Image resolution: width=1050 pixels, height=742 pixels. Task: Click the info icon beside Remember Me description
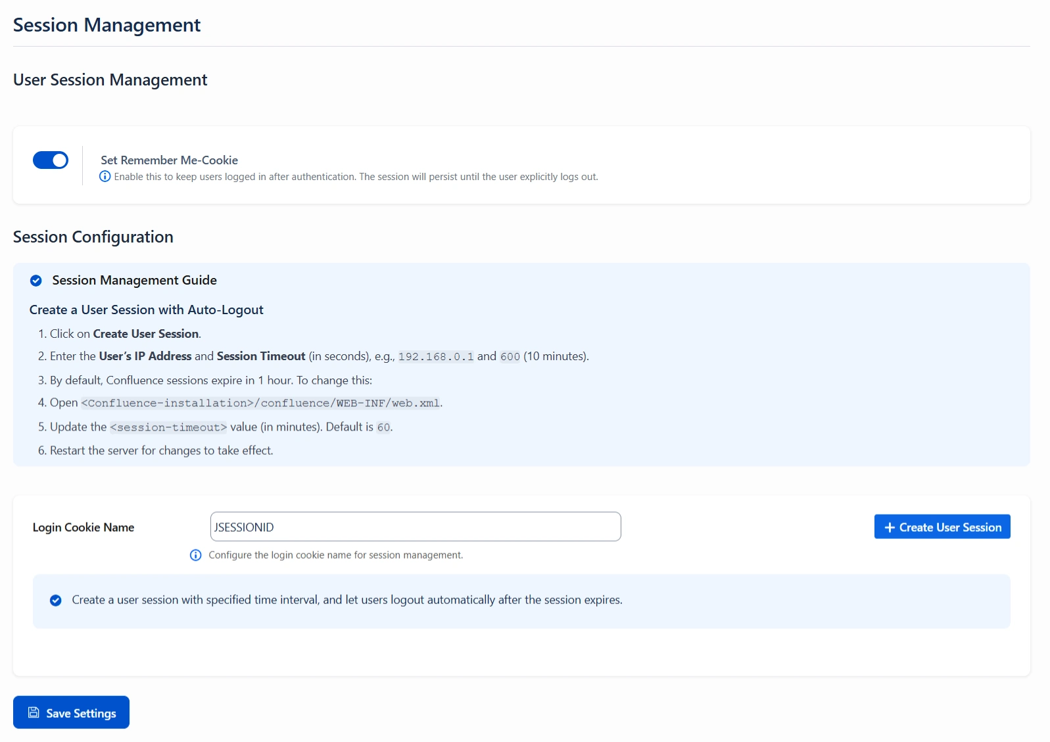105,177
